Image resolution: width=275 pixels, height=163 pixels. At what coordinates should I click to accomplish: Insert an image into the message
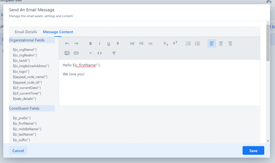click(67, 53)
